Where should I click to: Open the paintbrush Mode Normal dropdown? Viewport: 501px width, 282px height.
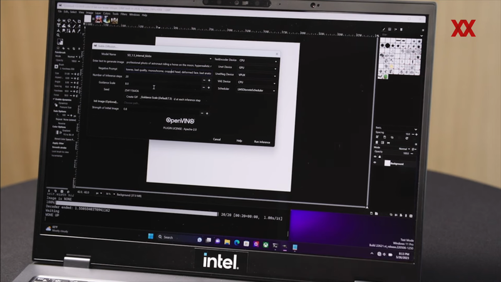coord(72,56)
